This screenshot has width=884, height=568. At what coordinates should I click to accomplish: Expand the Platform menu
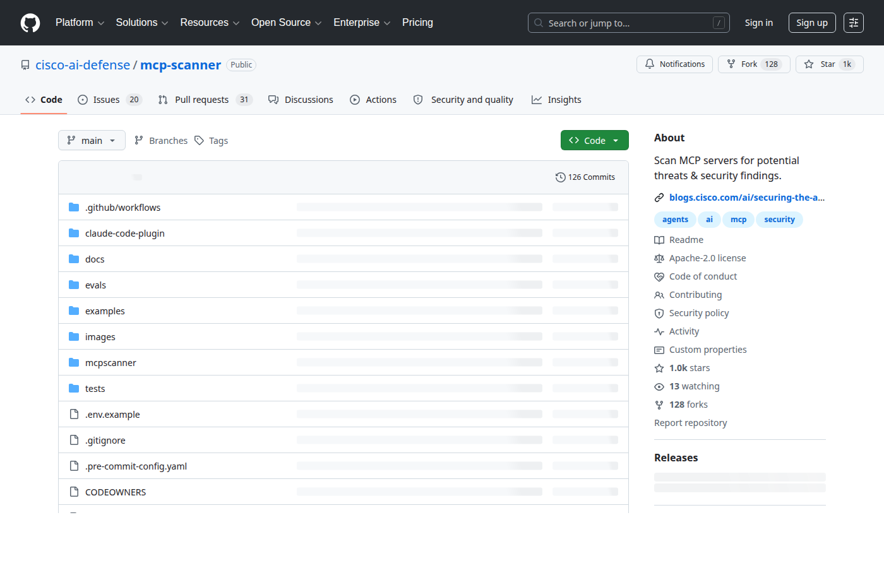80,23
